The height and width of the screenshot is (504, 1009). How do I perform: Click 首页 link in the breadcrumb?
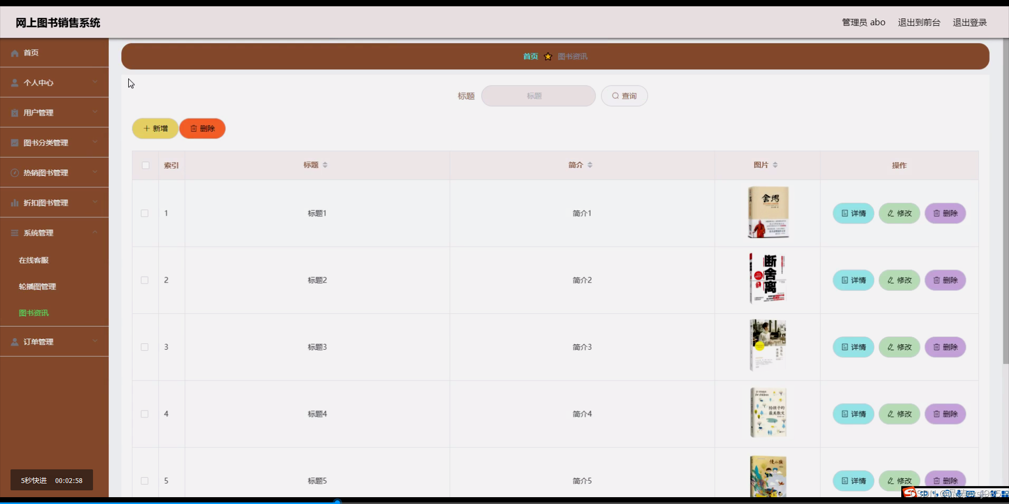pyautogui.click(x=530, y=56)
